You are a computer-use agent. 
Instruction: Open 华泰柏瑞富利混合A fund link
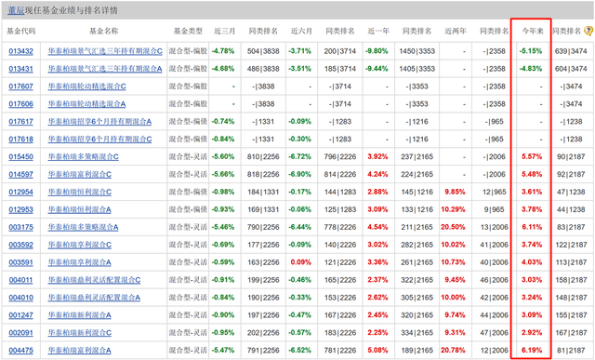(x=79, y=351)
